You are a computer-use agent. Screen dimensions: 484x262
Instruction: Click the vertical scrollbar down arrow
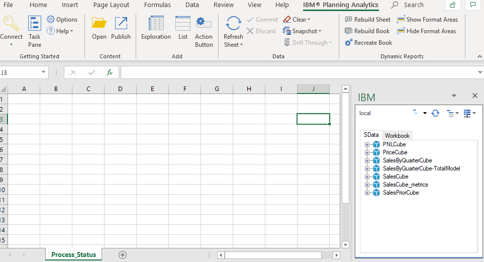click(345, 245)
